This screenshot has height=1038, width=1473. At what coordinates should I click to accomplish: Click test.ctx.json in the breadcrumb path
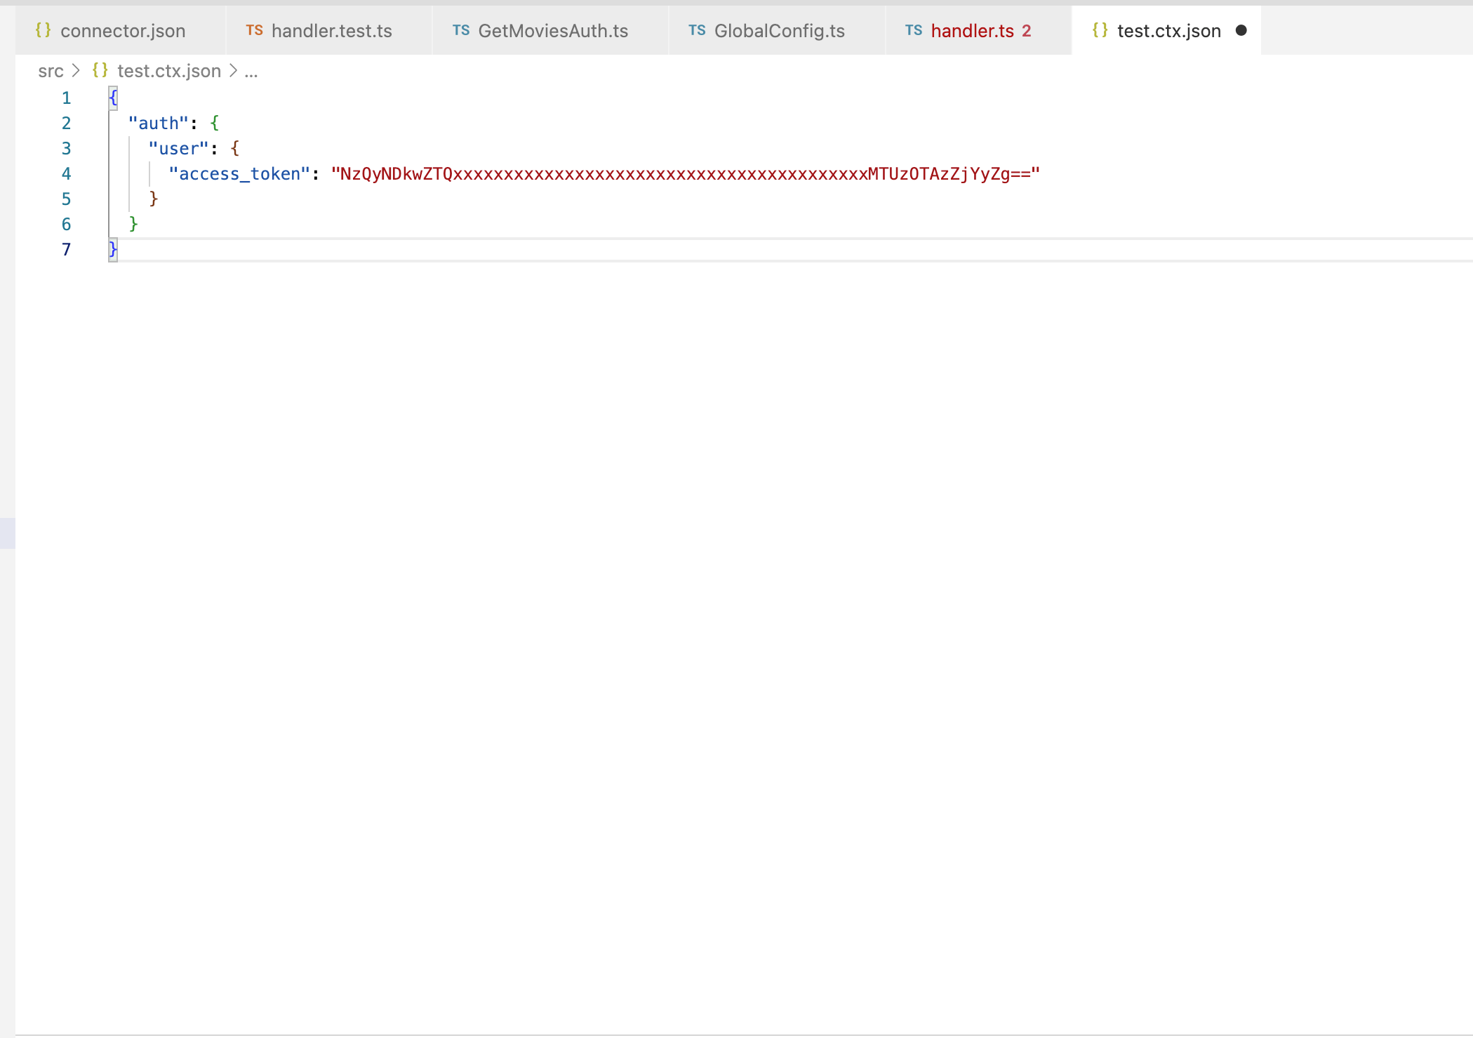click(168, 70)
